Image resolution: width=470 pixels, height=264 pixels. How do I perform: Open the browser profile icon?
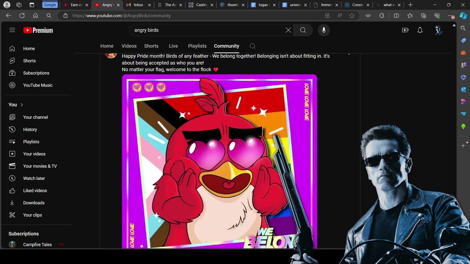coord(7,5)
